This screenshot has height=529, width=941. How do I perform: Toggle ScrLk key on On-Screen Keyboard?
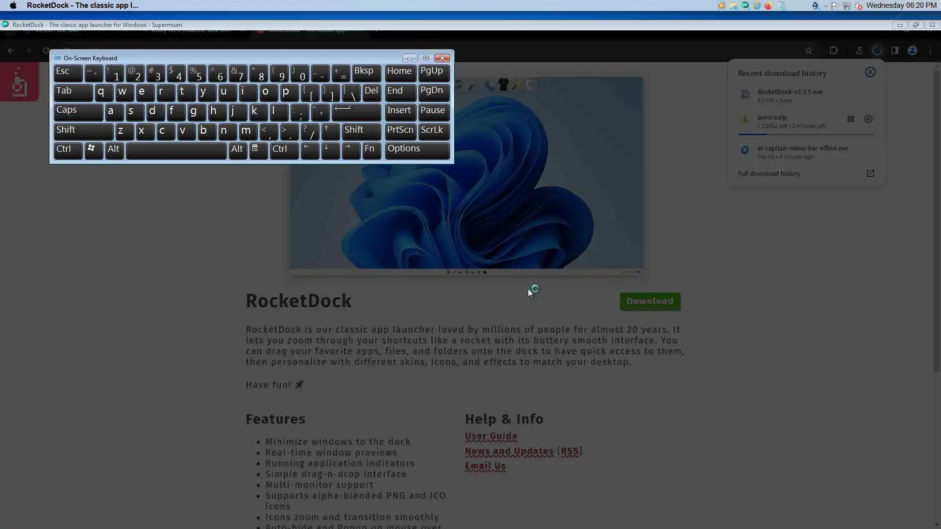433,130
